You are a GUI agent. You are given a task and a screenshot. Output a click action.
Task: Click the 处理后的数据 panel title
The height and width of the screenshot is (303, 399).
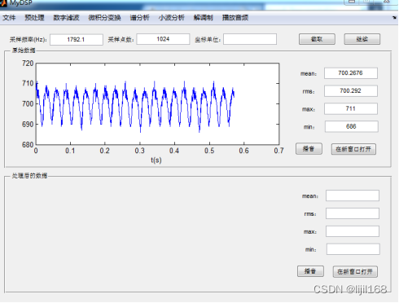(29, 176)
